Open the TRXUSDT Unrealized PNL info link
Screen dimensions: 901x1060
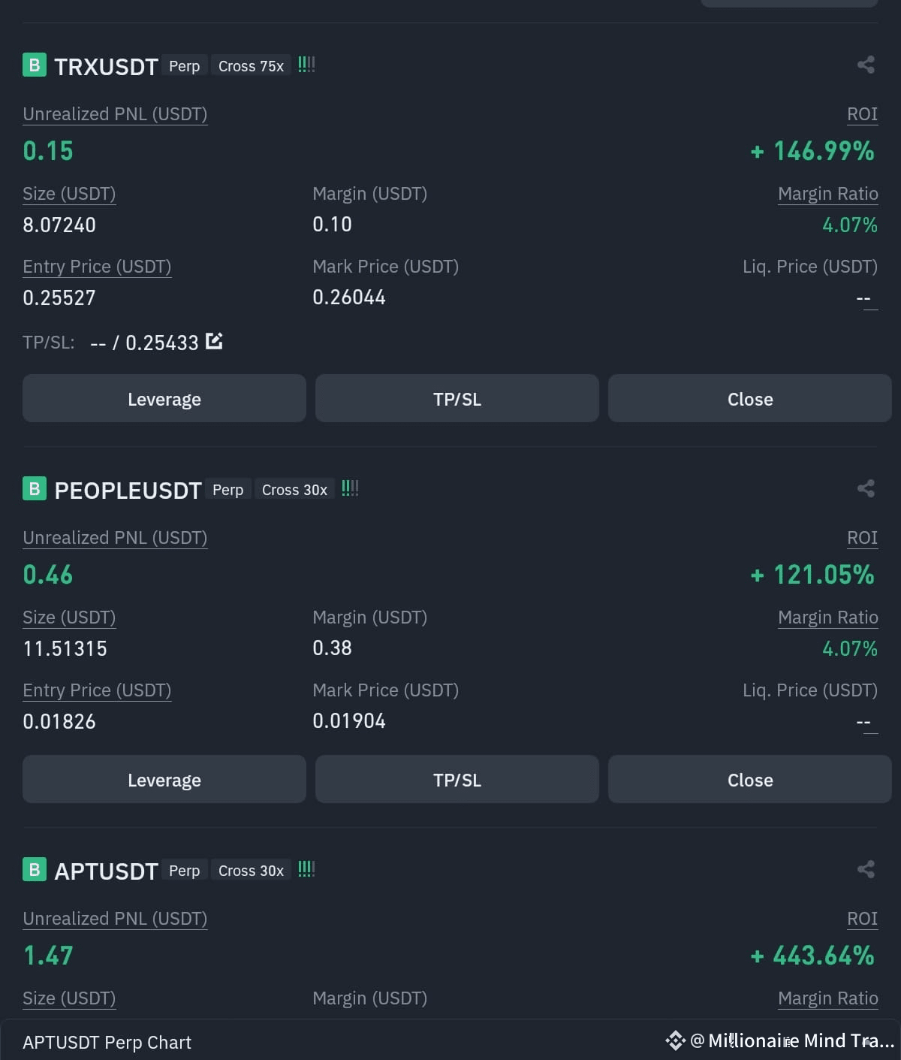(x=115, y=114)
